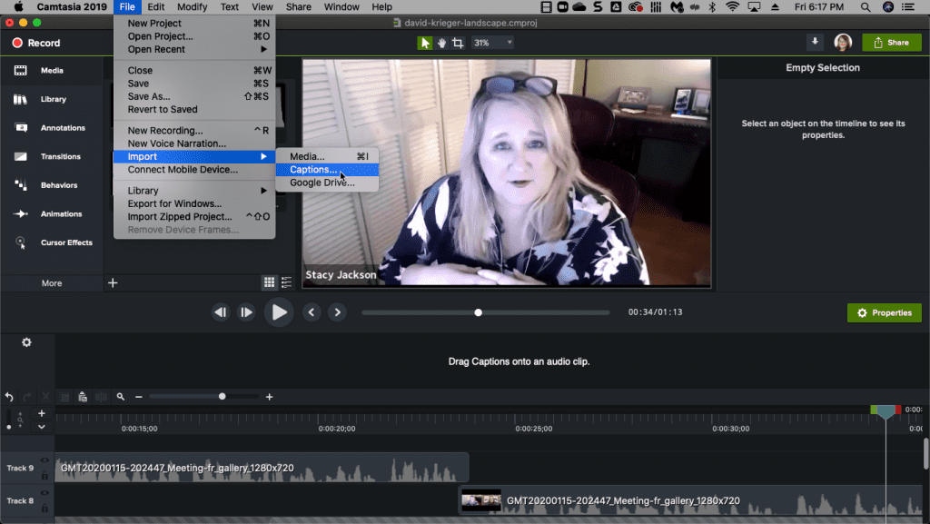Viewport: 930px width, 524px height.
Task: Toggle Track 9 visibility eye
Action: click(x=45, y=460)
